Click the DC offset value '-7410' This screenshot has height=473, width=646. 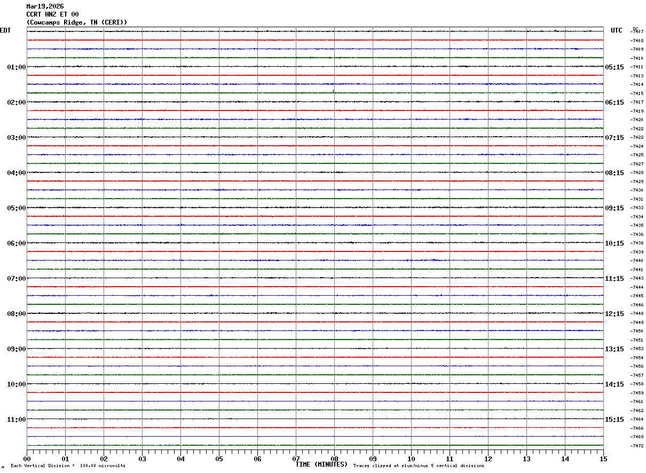pyautogui.click(x=637, y=58)
